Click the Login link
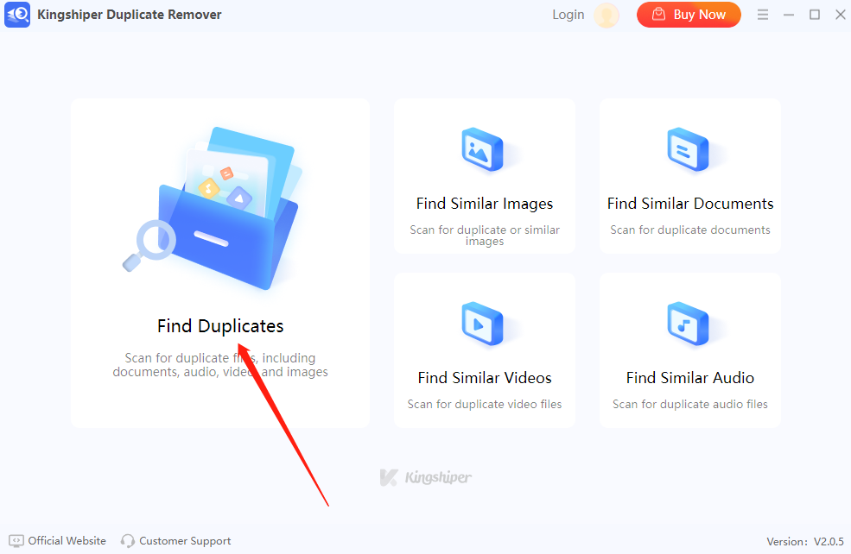Screen dimensions: 851x554 tap(568, 15)
